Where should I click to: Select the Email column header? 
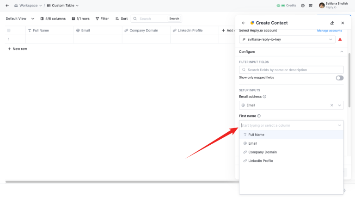98,31
